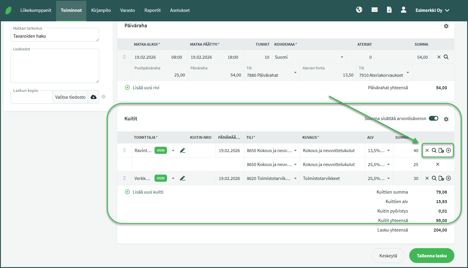Screen dimensions: 468x268
Task: Click the Tallenna lasku button
Action: pos(432,256)
